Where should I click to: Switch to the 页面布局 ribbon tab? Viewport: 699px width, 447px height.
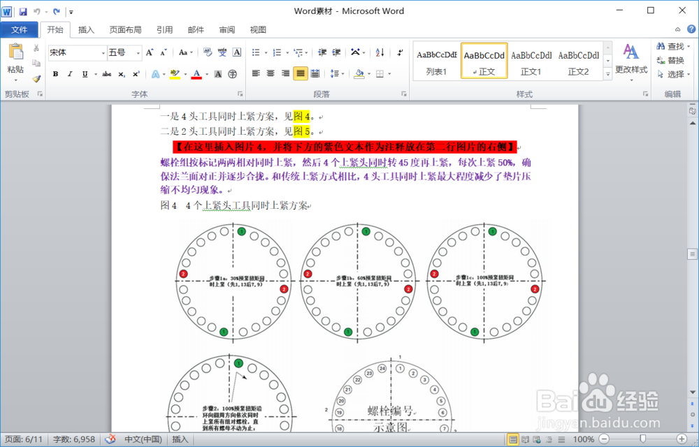point(125,30)
